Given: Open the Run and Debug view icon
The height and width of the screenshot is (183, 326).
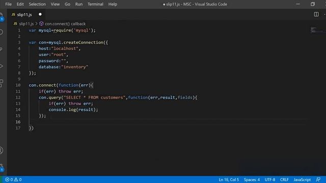Looking at the screenshot, I should pyautogui.click(x=1, y=66).
